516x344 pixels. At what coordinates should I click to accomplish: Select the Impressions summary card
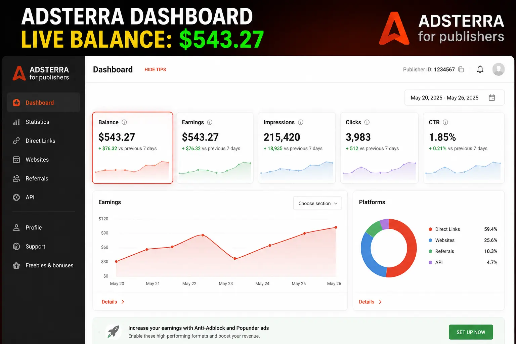297,148
